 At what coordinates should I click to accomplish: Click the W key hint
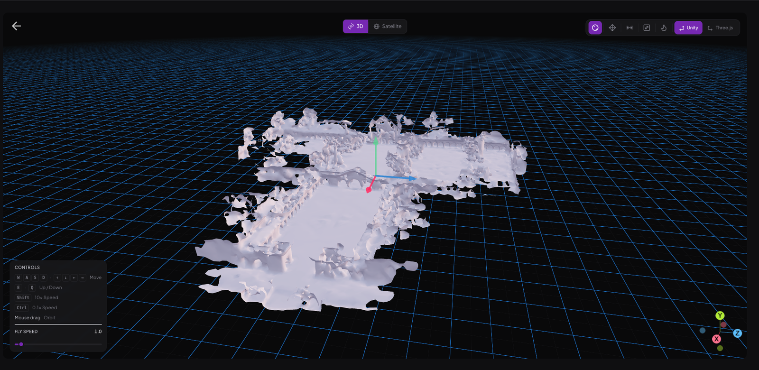[19, 277]
